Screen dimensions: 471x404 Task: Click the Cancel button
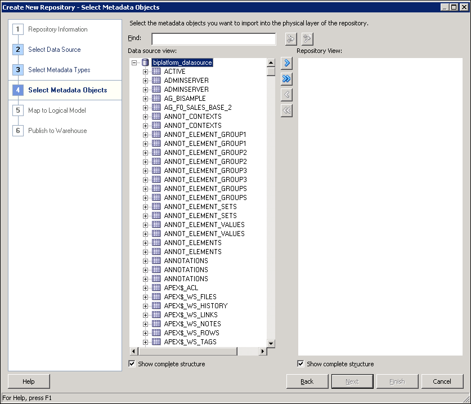coord(442,381)
